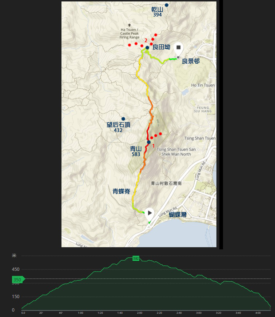275x317 pixels.
Task: Click the 450 elevation axis label
Action: (15, 269)
